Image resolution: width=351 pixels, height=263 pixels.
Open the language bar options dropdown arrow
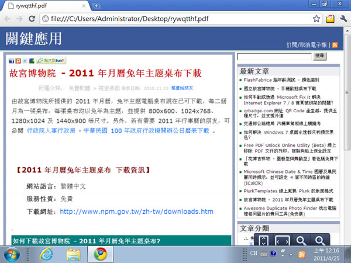pos(283,255)
